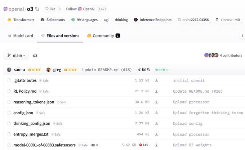The image size is (245, 150).
Task: Open the main branch dropdown
Action: click(16, 56)
